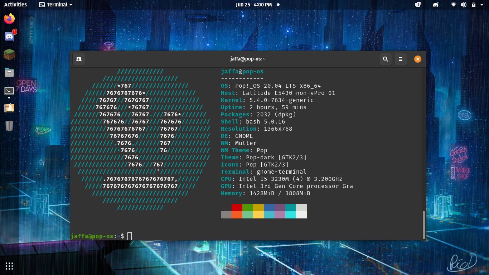Click the Pop!_Shop icon in the dock

pyautogui.click(x=9, y=108)
